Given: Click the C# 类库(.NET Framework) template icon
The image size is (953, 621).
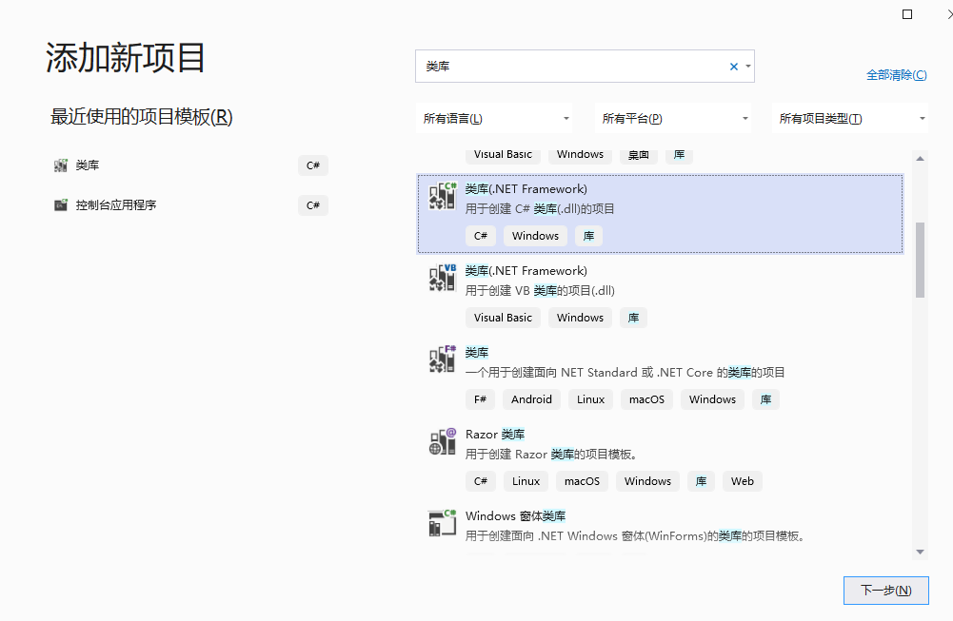Looking at the screenshot, I should point(443,196).
